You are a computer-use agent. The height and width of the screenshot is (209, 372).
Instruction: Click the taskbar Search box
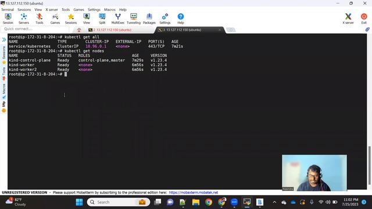(119, 202)
